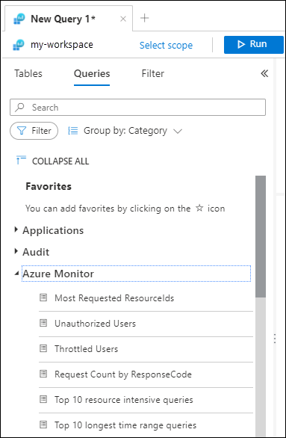The height and width of the screenshot is (438, 286).
Task: Click the my-workspace Log Analytics icon
Action: tap(19, 45)
